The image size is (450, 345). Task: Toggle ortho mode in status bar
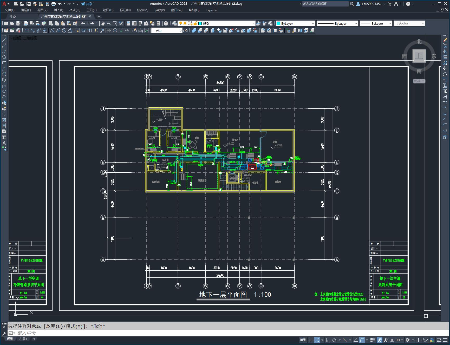(x=328, y=340)
